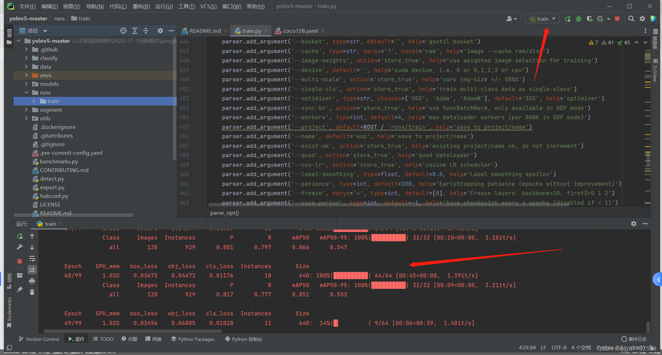The image size is (662, 355).
Task: Open Search Everywhere magnifier
Action: point(631,19)
